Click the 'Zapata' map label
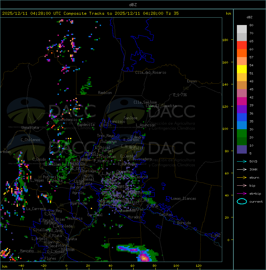The height and width of the screenshot is (270, 266). point(71,239)
